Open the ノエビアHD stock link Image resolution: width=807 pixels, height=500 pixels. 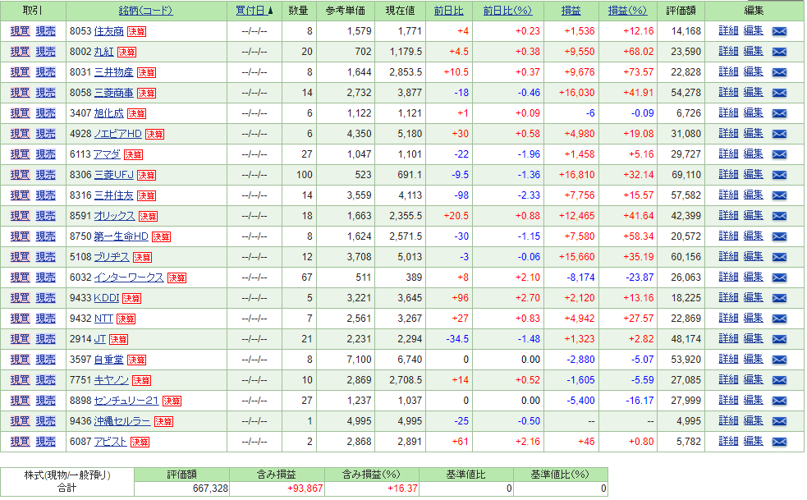pyautogui.click(x=117, y=134)
